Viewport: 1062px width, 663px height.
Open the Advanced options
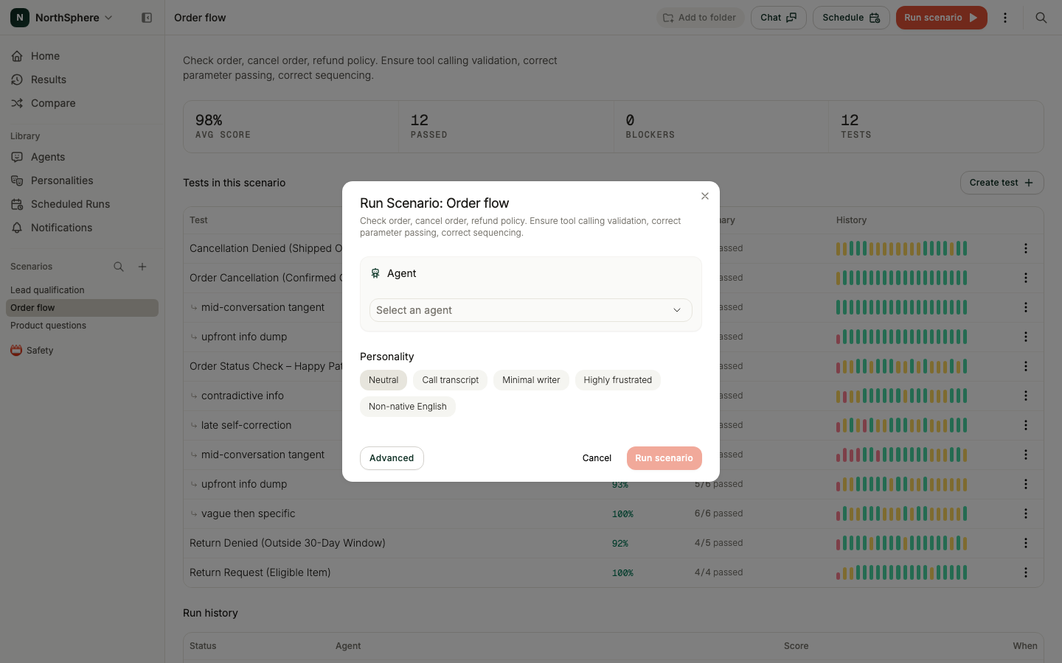pos(392,458)
